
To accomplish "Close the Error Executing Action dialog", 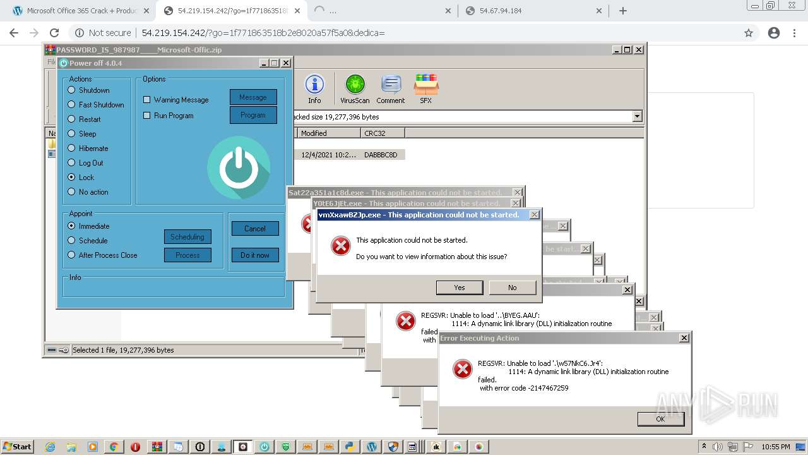I will (x=684, y=338).
